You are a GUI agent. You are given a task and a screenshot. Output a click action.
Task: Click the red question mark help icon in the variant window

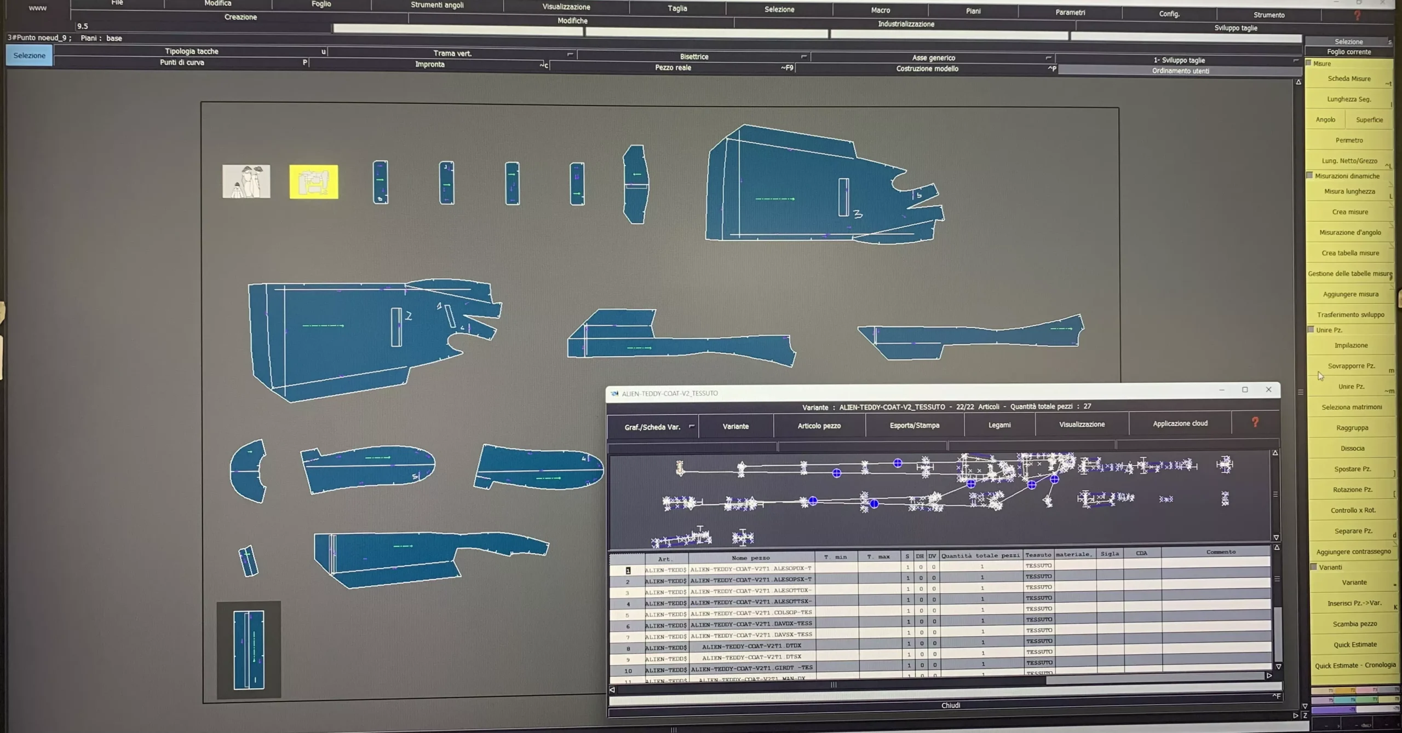tap(1255, 422)
